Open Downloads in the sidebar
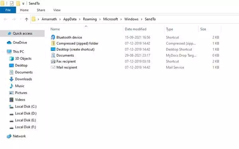 [x=24, y=79]
